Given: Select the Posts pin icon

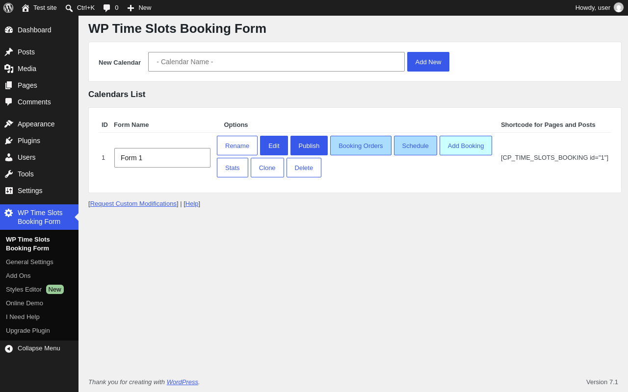Looking at the screenshot, I should coord(9,52).
